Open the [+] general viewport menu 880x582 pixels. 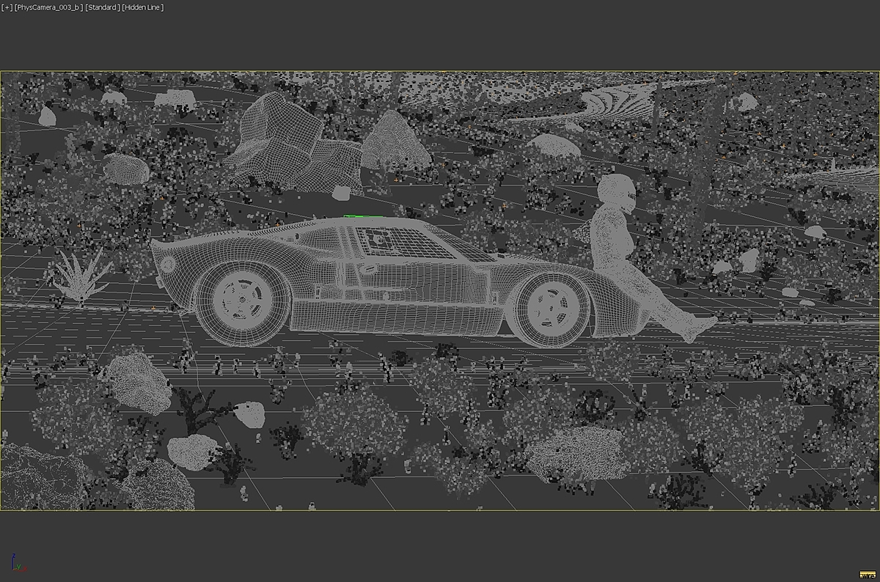pos(7,7)
